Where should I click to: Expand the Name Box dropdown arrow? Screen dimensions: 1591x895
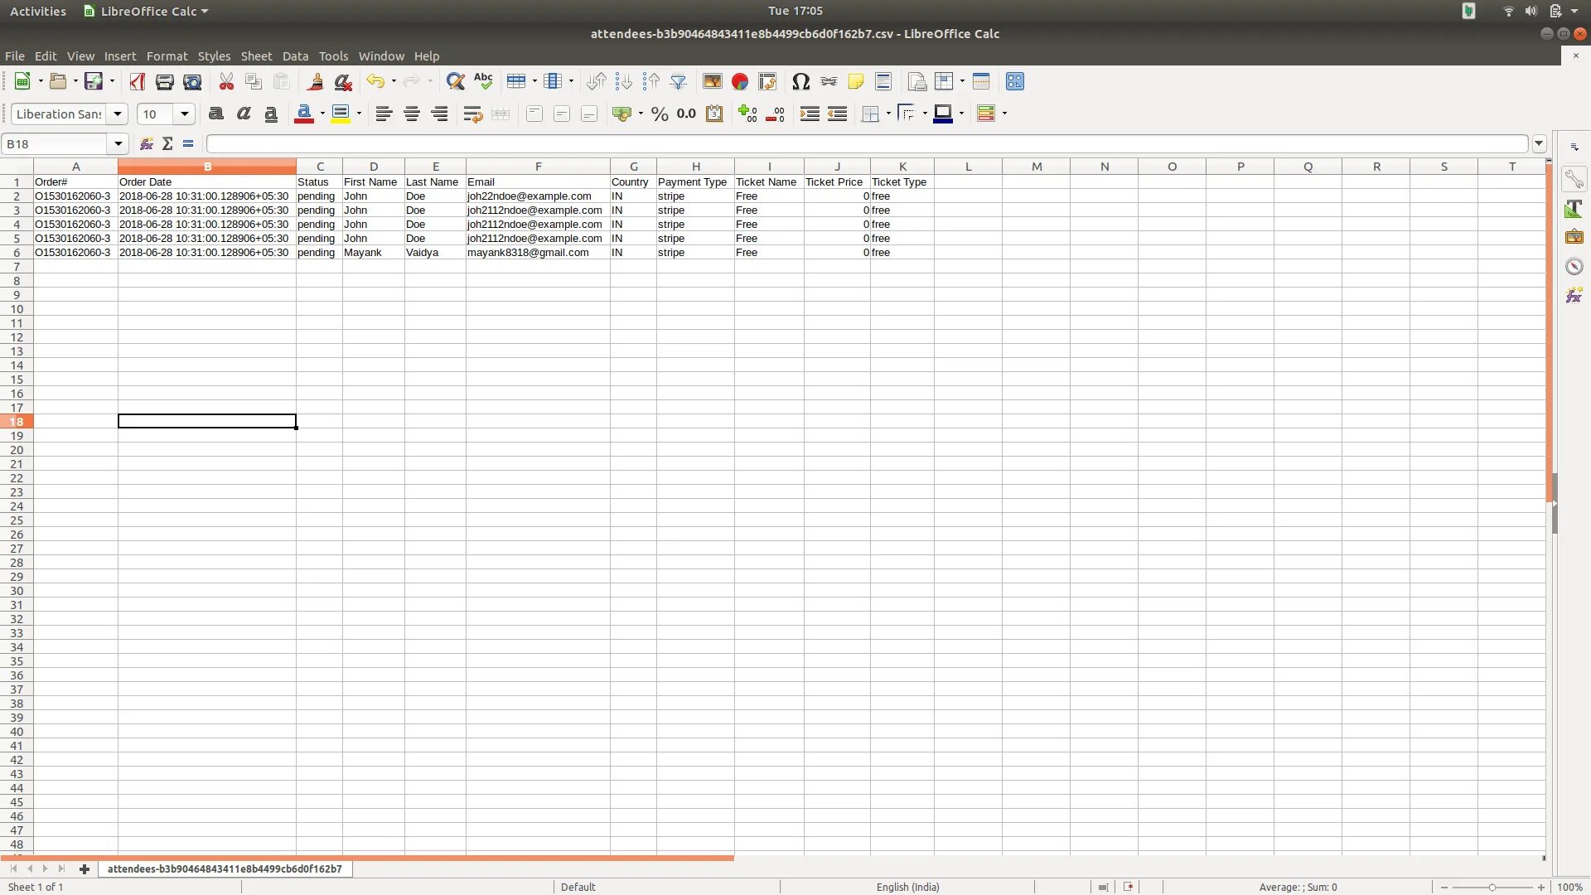pos(118,143)
